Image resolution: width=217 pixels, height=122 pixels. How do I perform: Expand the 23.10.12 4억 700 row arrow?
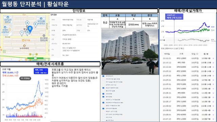pyautogui.click(x=213, y=63)
